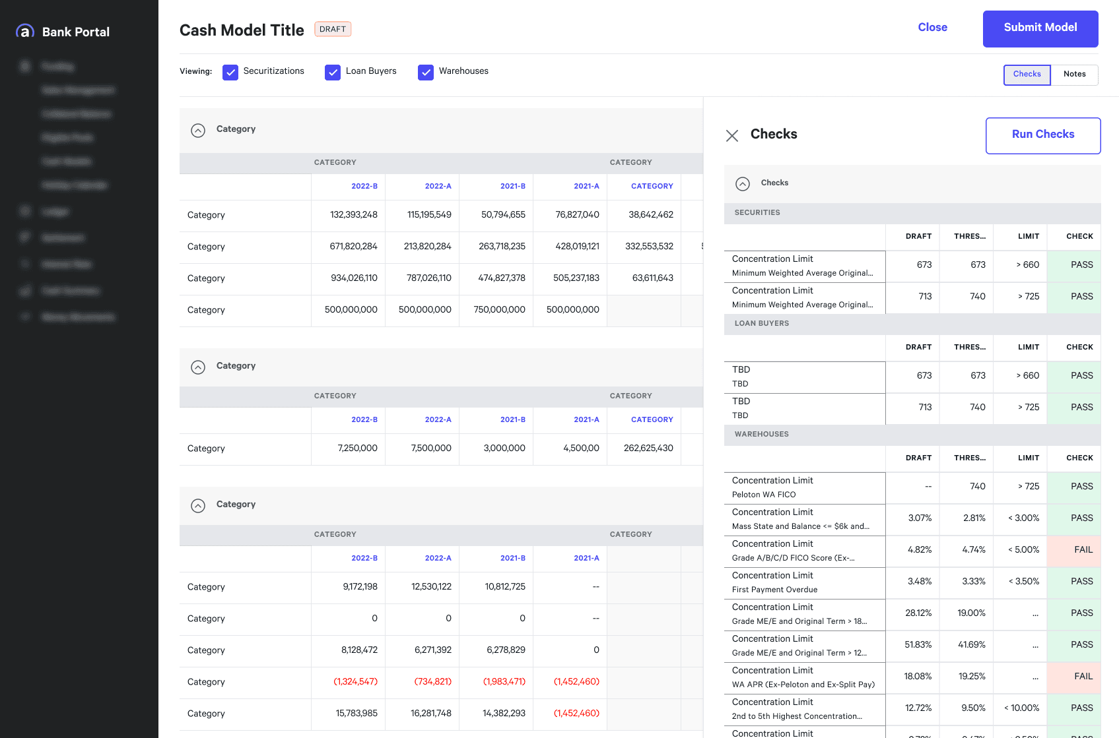Click the 2021-A column header in second table
Viewport: 1119px width, 738px height.
586,419
